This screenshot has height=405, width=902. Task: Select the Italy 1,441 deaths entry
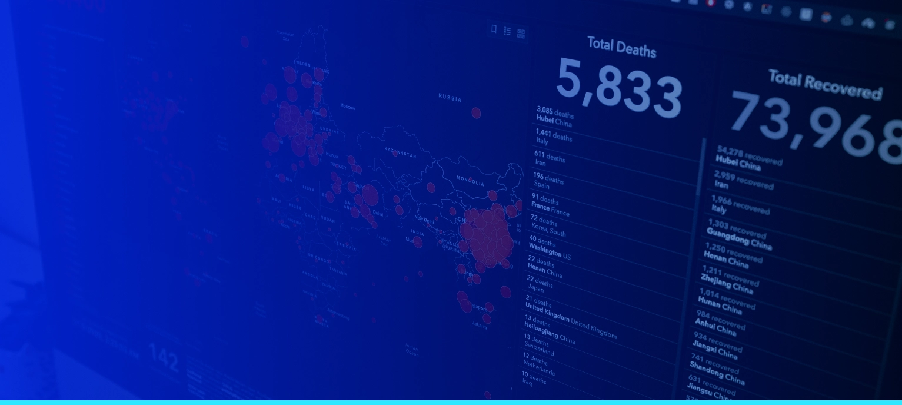point(553,138)
